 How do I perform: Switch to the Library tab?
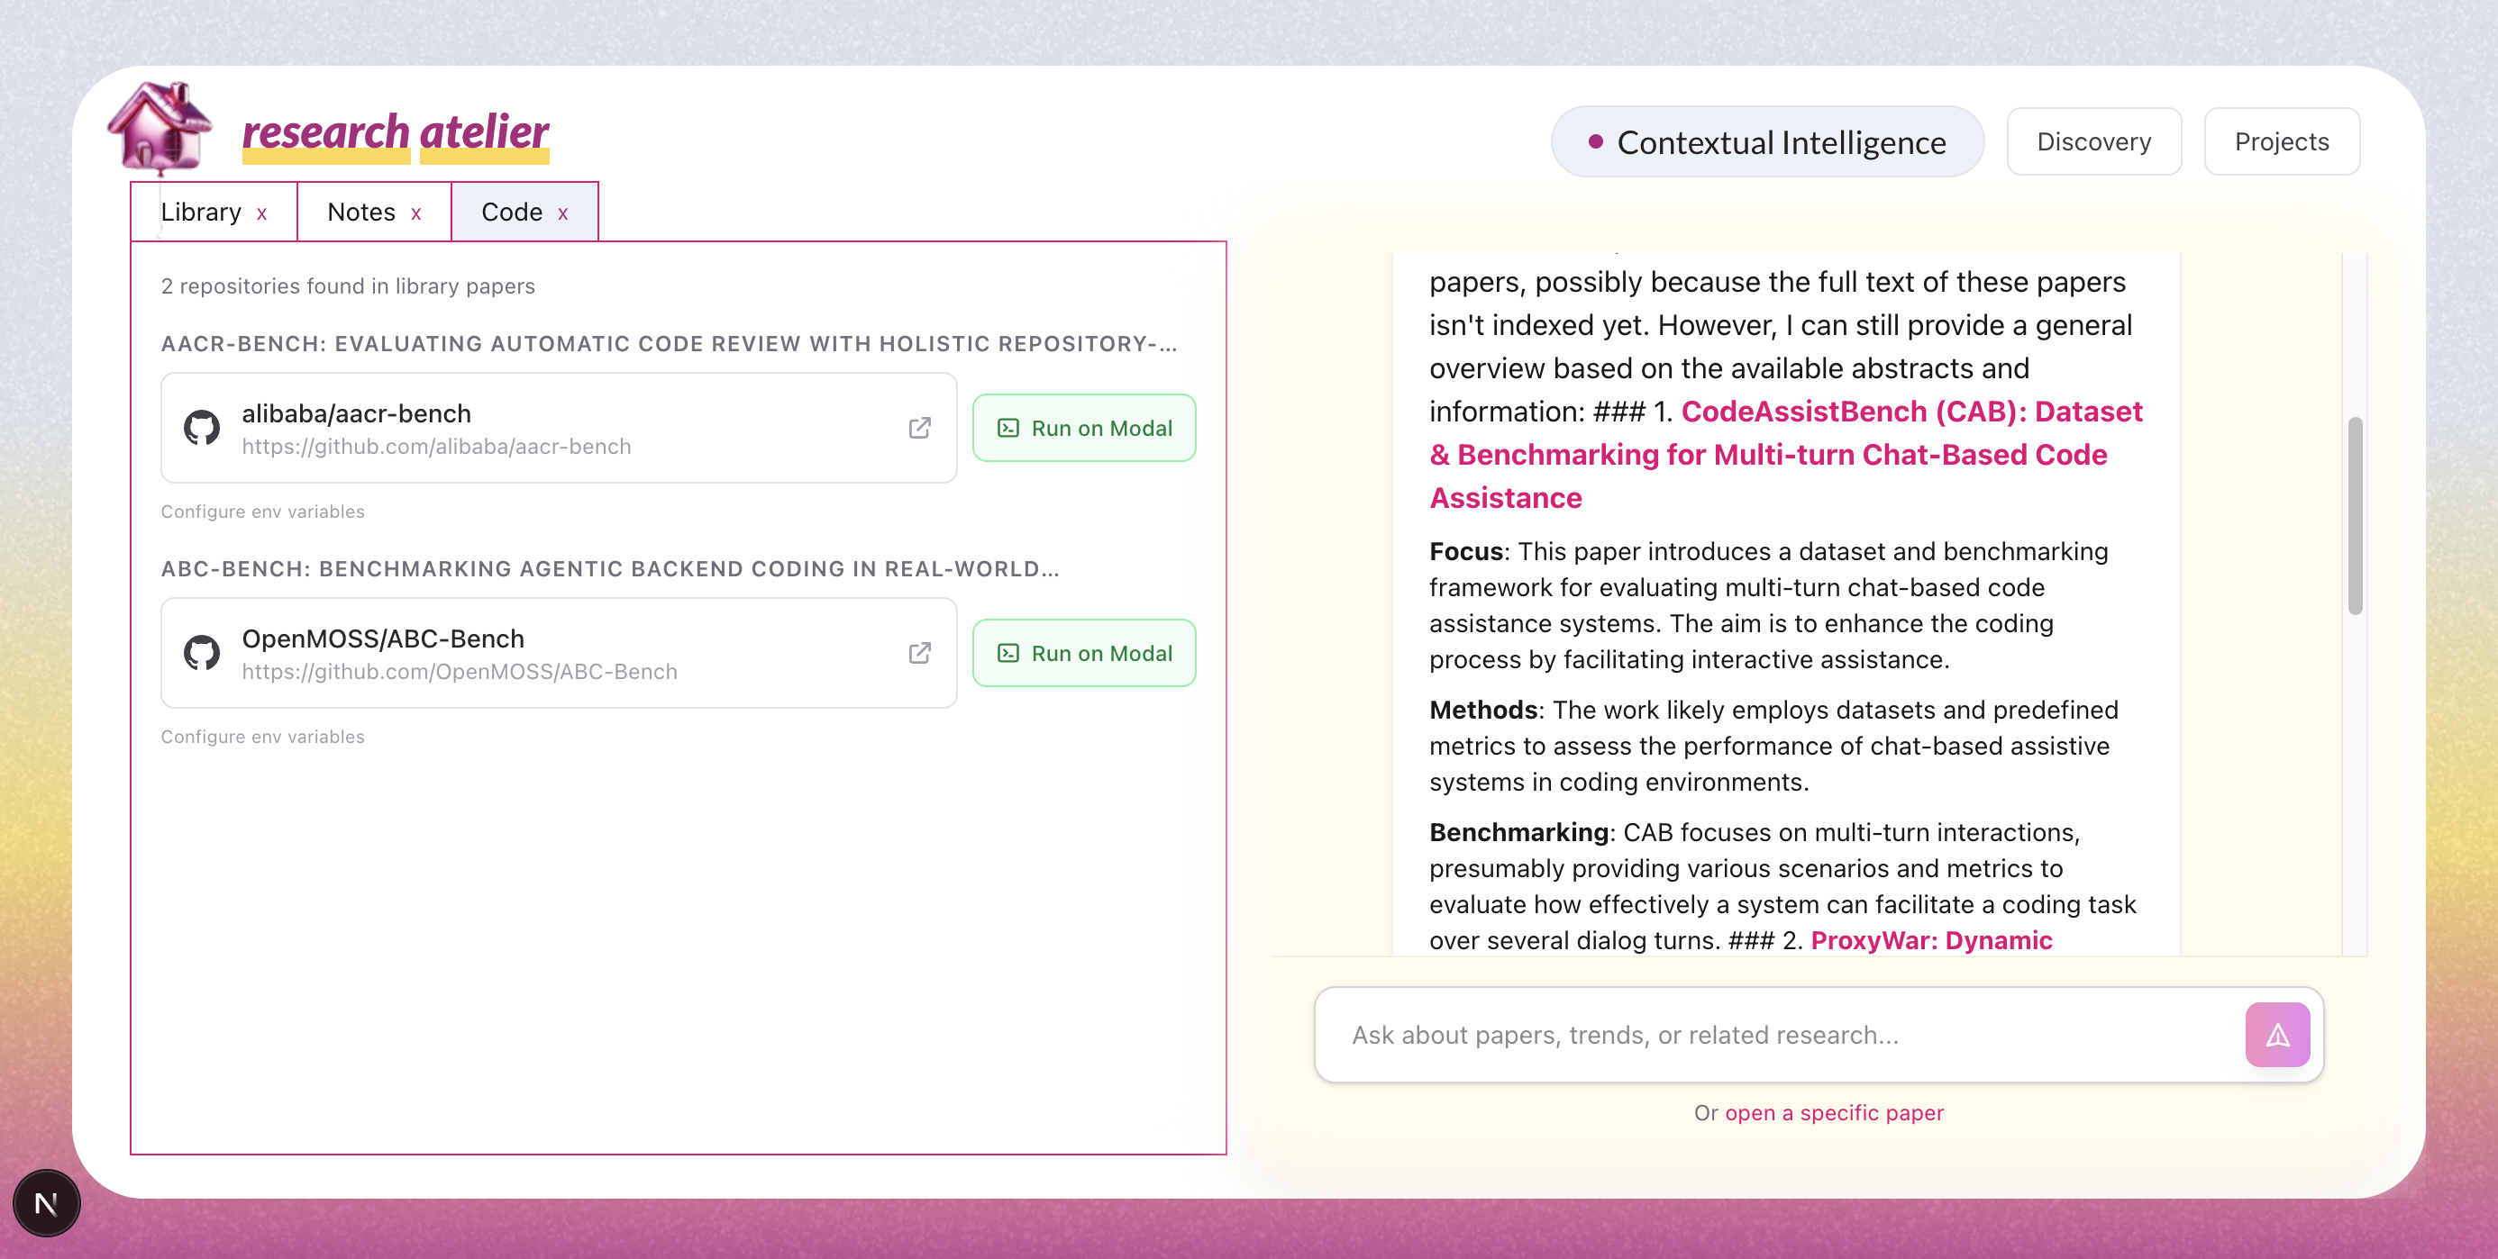click(201, 213)
